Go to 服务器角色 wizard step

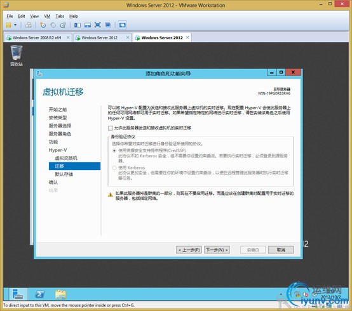60,134
